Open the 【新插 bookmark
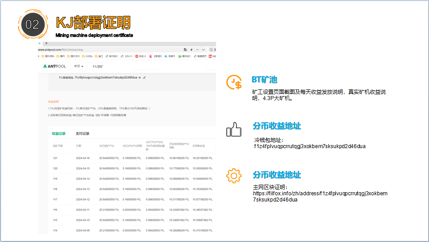This screenshot has width=429, height=242. point(155,56)
